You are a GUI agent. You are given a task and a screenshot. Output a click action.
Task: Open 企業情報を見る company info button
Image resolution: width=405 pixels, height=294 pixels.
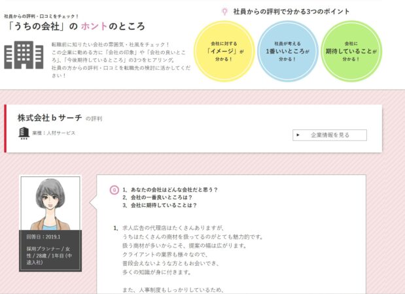[330, 135]
